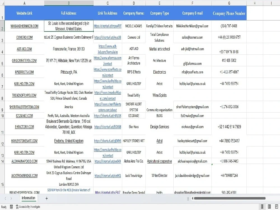Select sales@comero.com email cell
The width and height of the screenshot is (280, 210).
[x=192, y=37]
